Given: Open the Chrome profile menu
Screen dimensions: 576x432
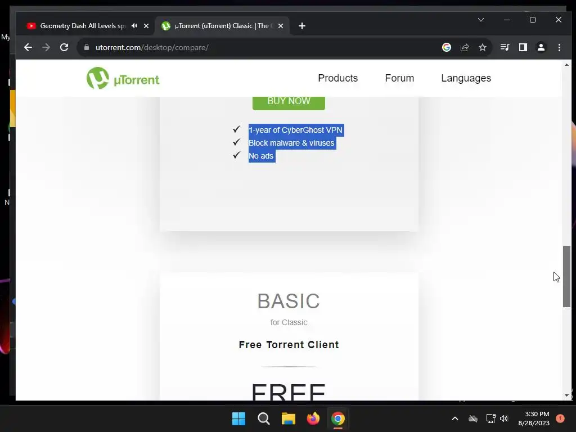Looking at the screenshot, I should coord(541,47).
